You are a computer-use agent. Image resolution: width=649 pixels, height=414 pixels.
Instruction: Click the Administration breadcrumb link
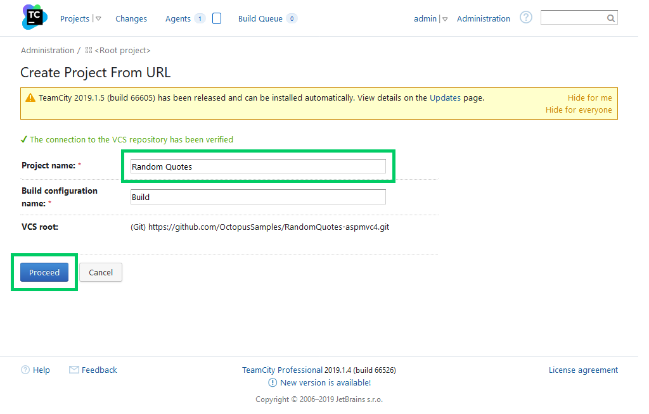[47, 51]
